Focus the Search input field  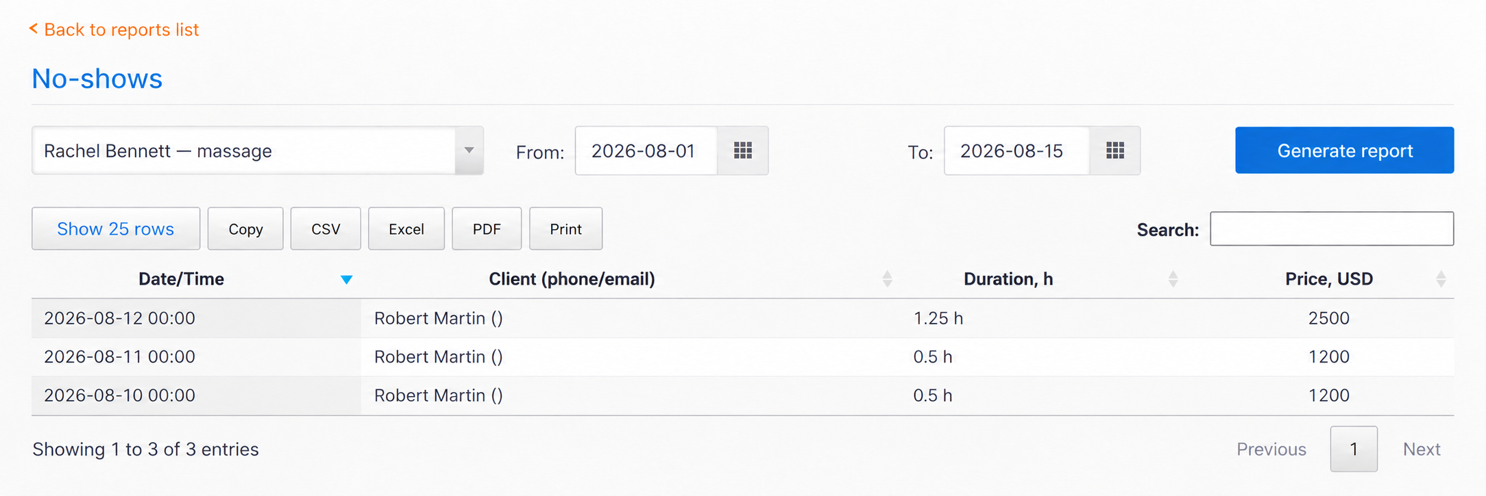point(1332,229)
